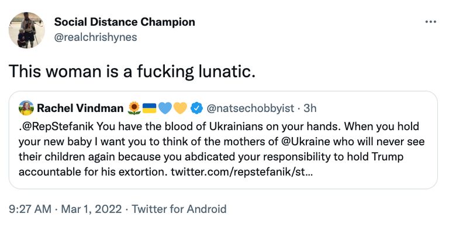Open the three-dot more options menu
This screenshot has height=225, width=449.
pyautogui.click(x=431, y=22)
